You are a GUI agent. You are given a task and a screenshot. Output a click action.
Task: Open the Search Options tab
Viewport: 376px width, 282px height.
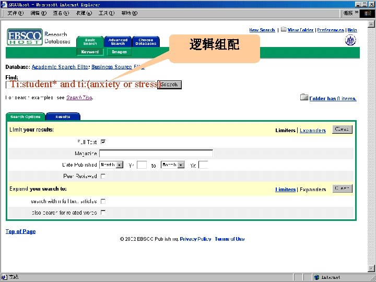(26, 116)
